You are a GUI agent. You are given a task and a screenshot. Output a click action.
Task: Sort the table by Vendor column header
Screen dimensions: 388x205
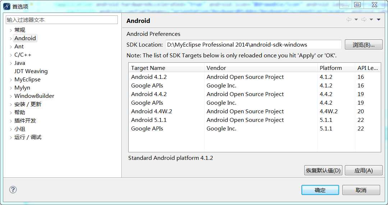click(216, 68)
